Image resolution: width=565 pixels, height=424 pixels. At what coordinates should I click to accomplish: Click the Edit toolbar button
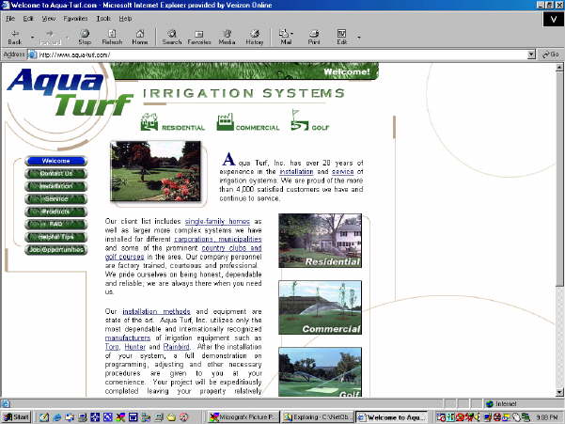tap(341, 37)
